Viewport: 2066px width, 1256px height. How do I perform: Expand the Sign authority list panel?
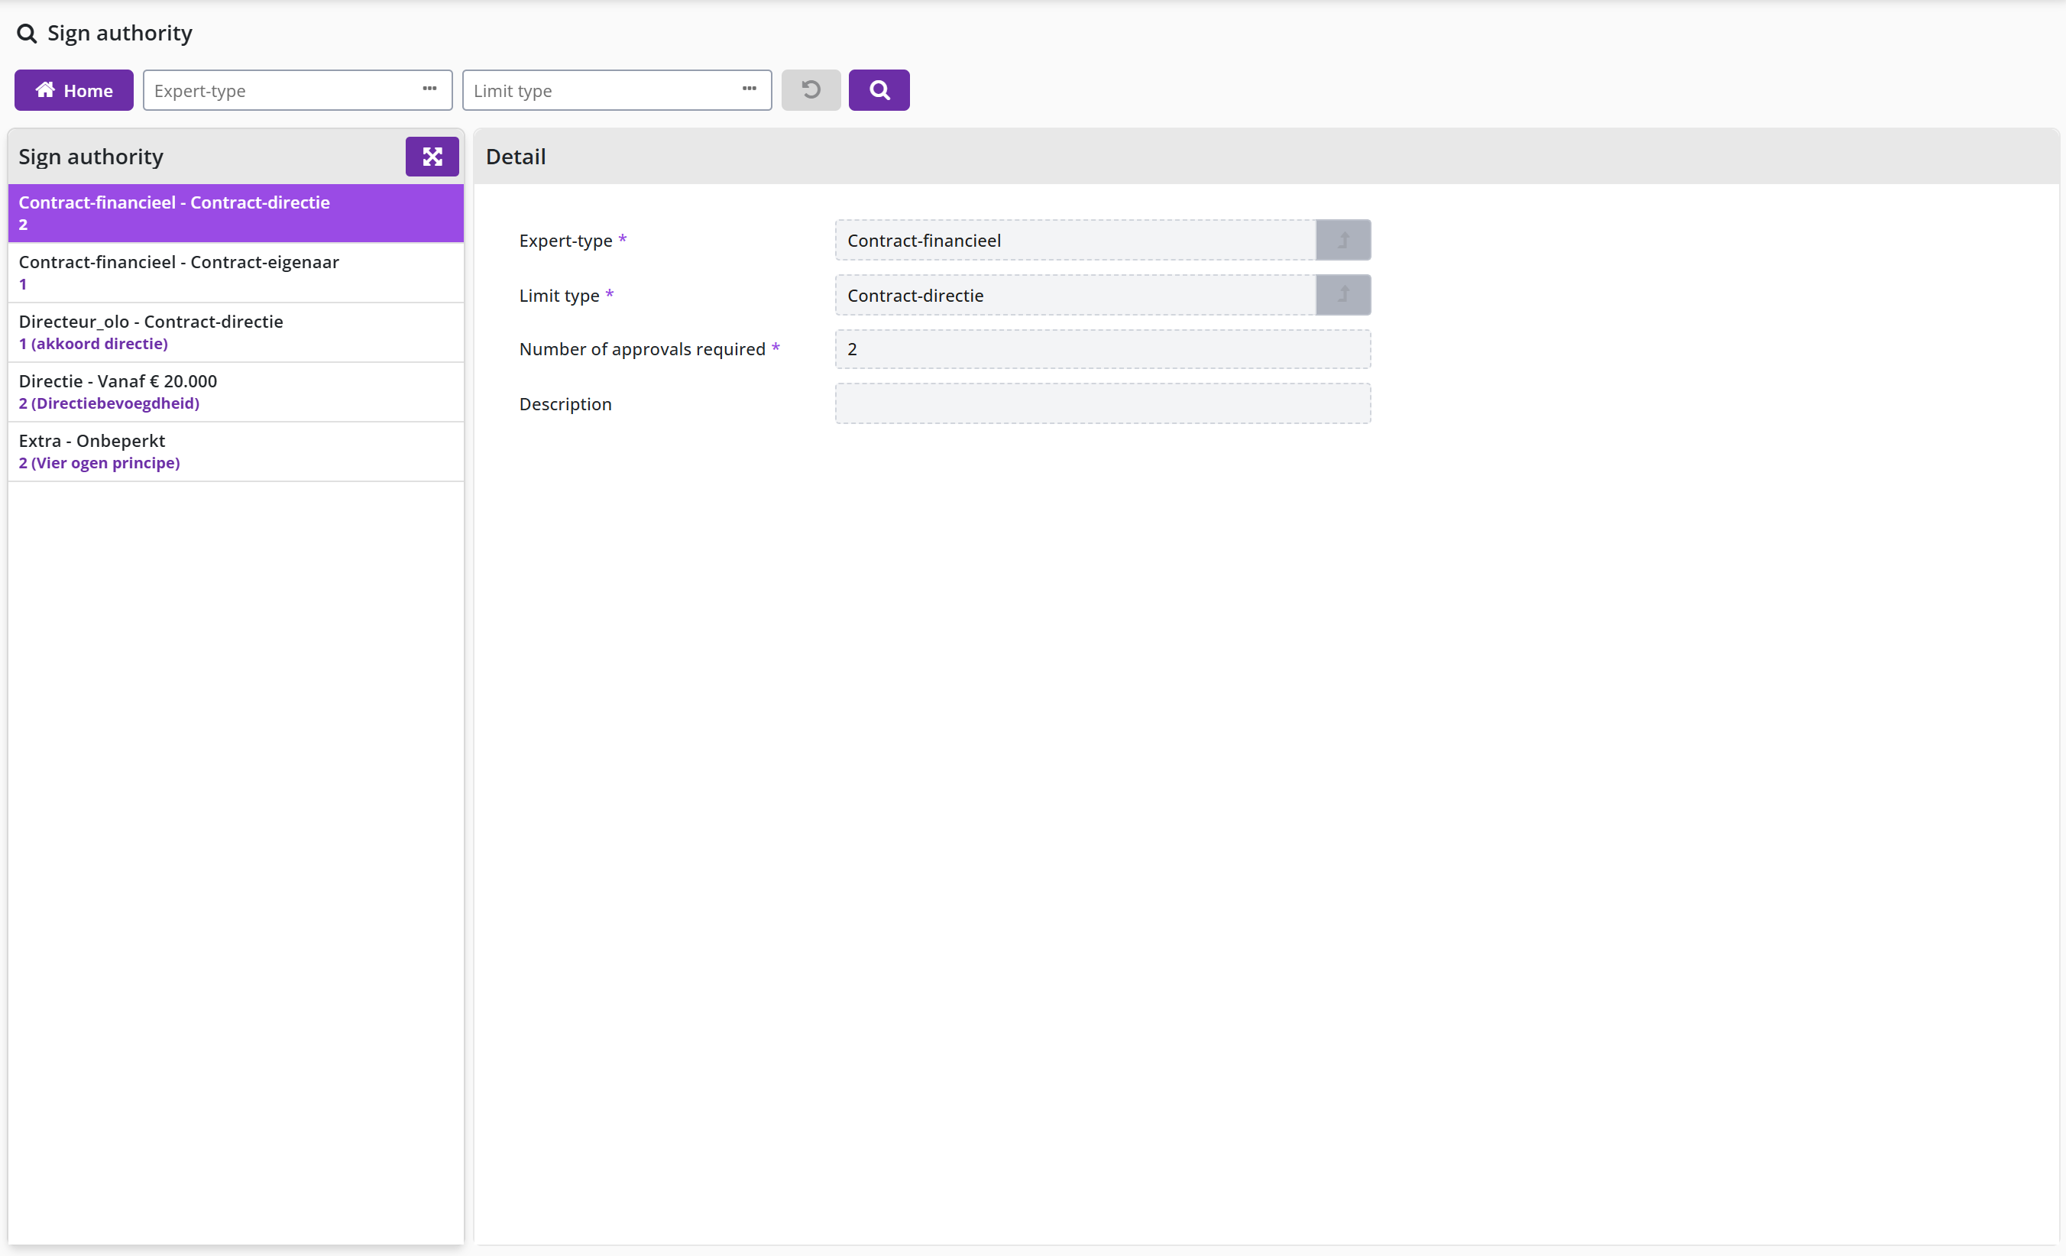pos(432,157)
